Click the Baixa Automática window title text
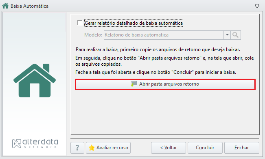The height and width of the screenshot is (159, 265). point(29,6)
